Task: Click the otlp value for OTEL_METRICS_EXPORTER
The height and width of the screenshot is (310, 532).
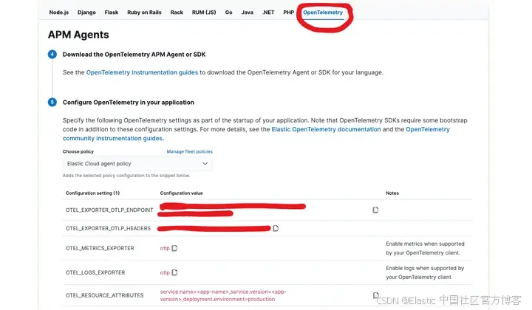Action: point(165,248)
